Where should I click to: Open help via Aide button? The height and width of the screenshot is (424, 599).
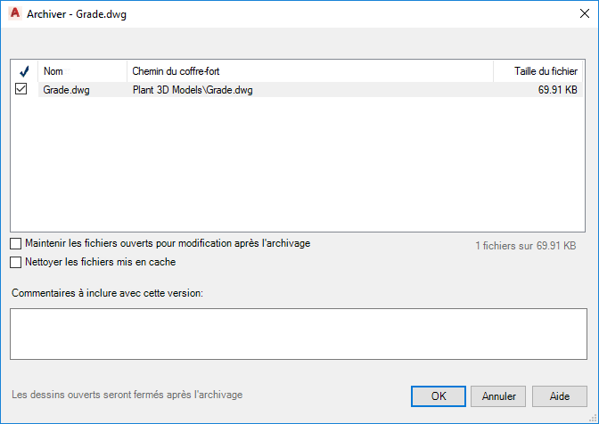point(560,395)
